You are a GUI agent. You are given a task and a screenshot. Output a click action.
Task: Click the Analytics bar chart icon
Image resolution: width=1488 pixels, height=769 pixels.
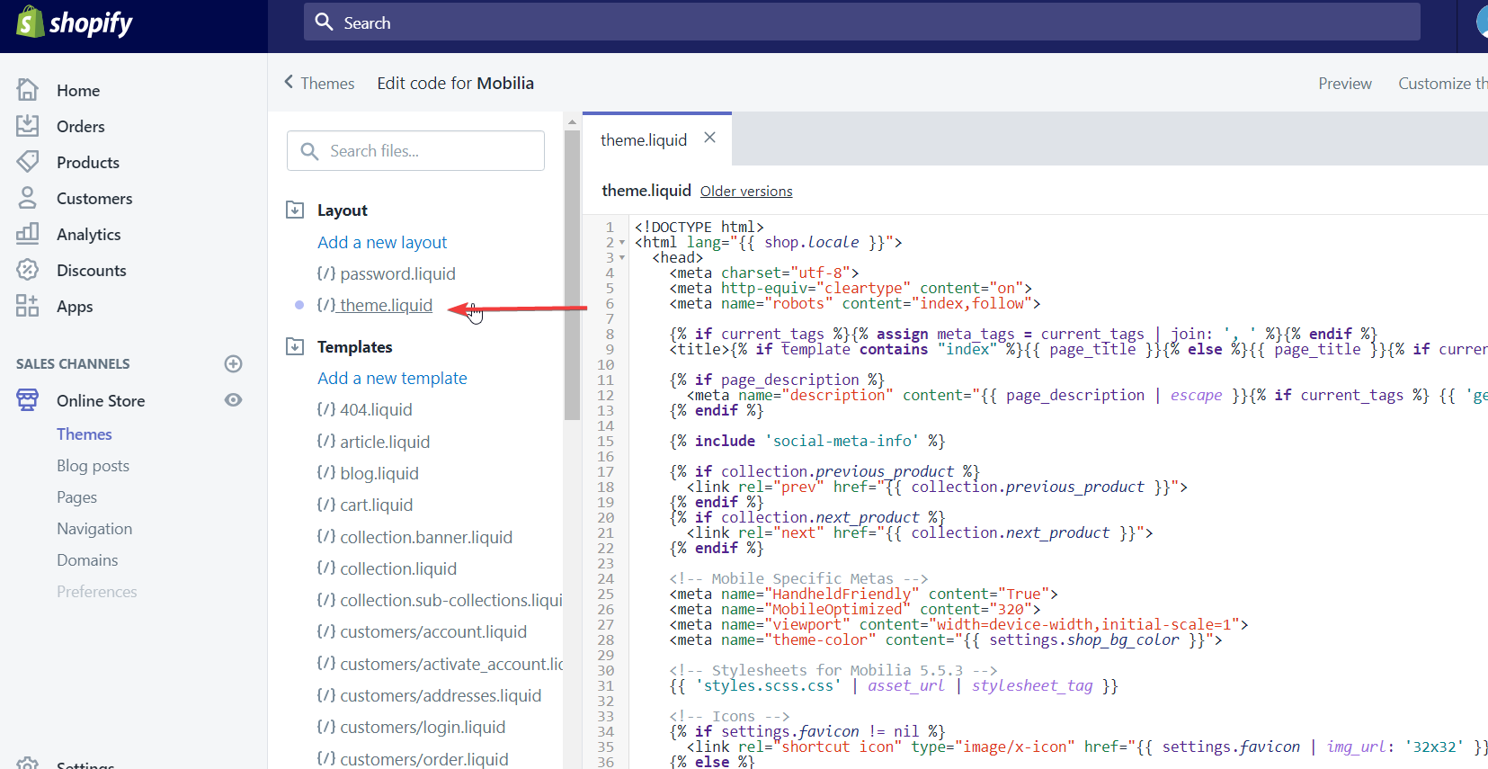28,234
